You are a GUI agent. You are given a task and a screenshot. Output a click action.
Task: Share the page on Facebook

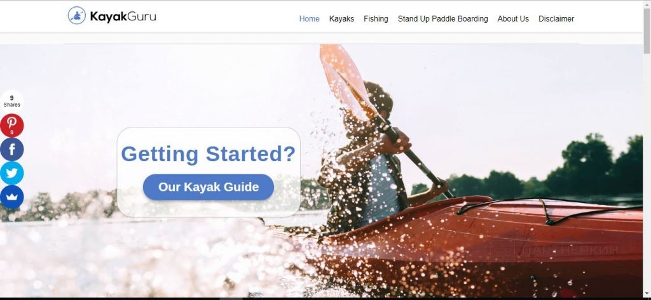pos(11,150)
